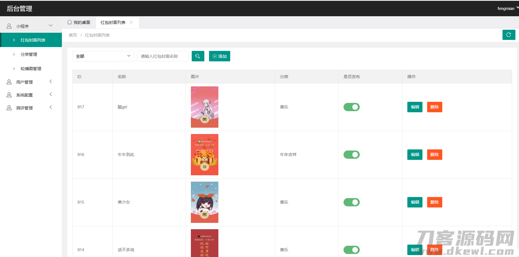The width and height of the screenshot is (519, 257).
Task: Close the 红包封面列表 tab with X
Action: click(x=131, y=23)
